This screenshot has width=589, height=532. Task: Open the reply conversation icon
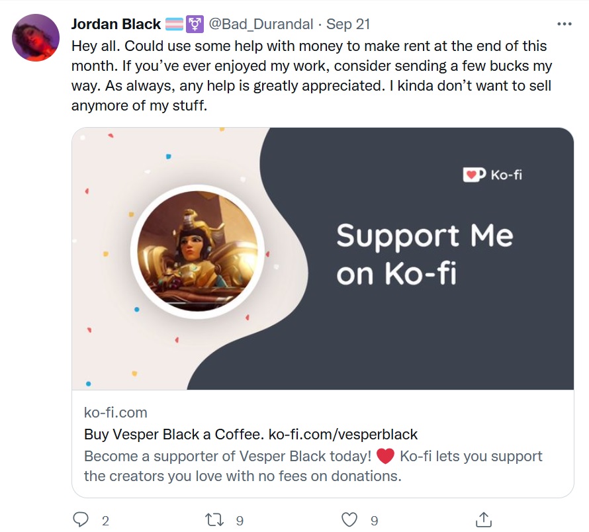[x=82, y=520]
